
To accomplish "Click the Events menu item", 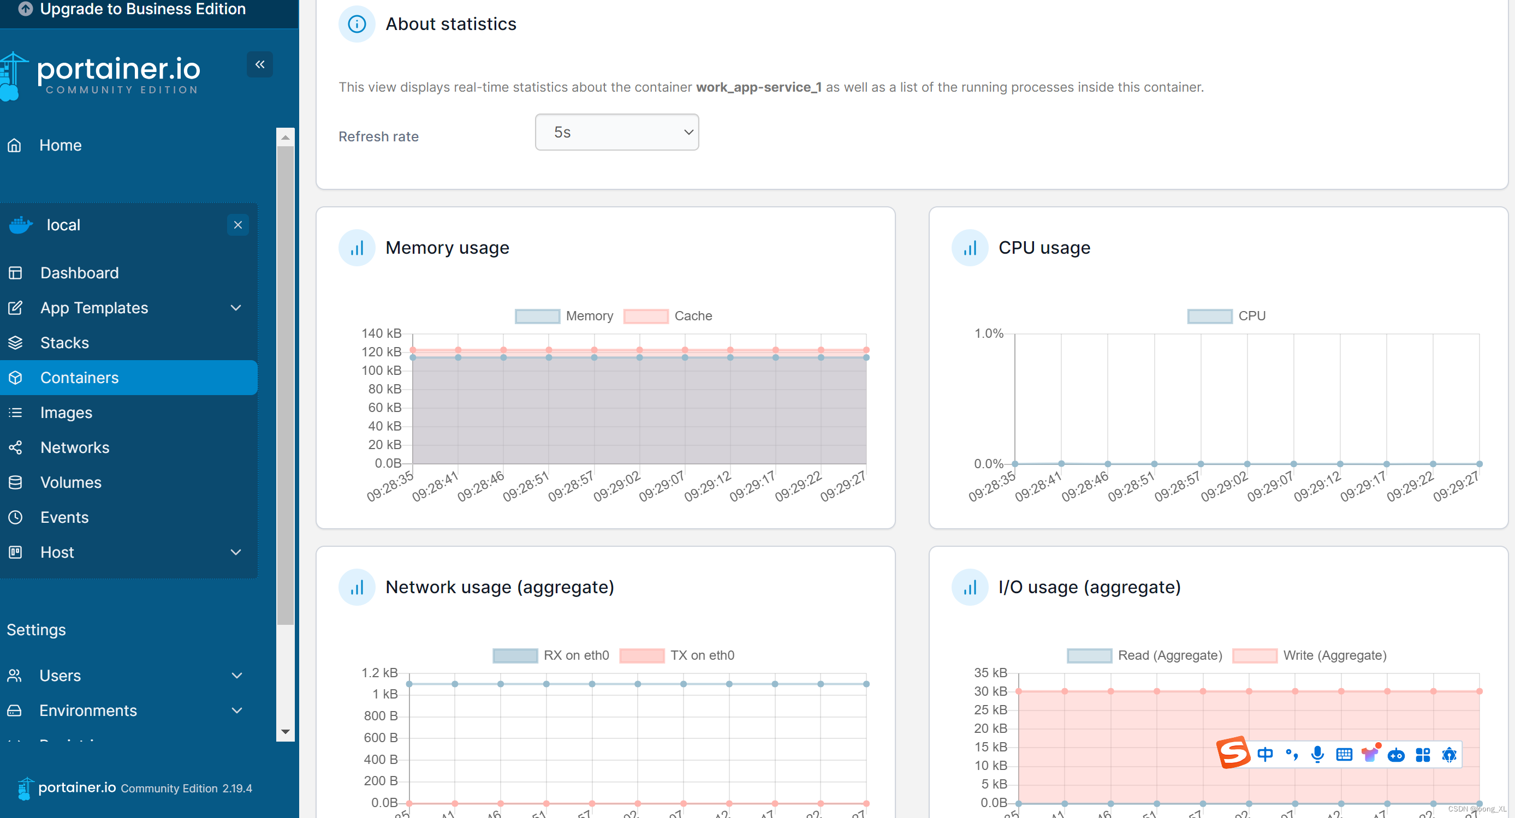I will 63,517.
